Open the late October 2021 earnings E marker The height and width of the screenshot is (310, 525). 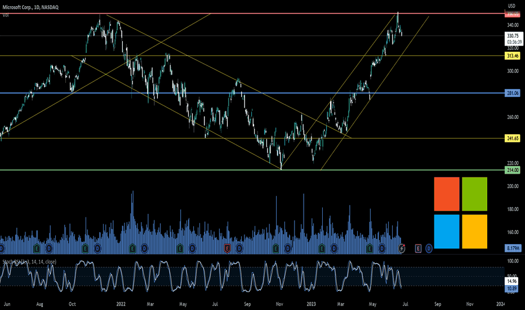85,249
